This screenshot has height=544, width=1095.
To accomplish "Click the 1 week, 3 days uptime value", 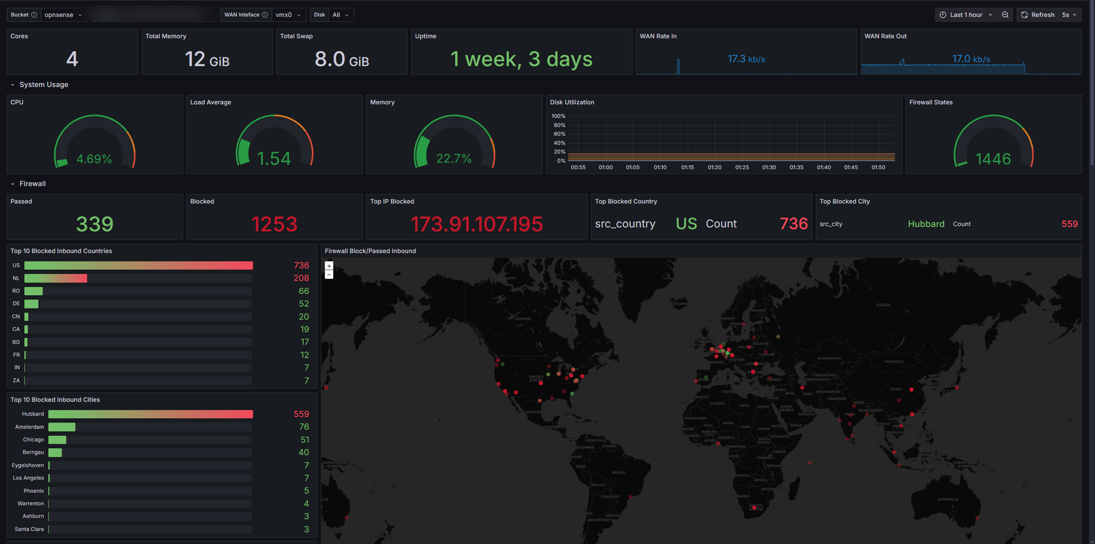I will pos(521,59).
